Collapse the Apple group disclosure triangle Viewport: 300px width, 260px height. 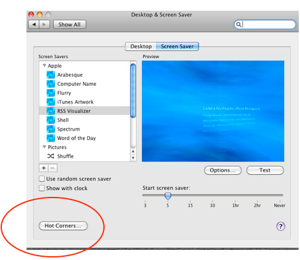pos(44,66)
